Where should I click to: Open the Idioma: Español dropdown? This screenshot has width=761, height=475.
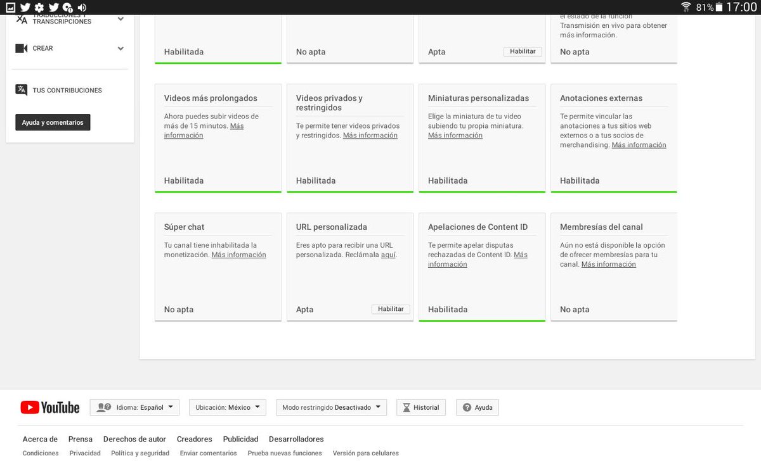tap(135, 407)
